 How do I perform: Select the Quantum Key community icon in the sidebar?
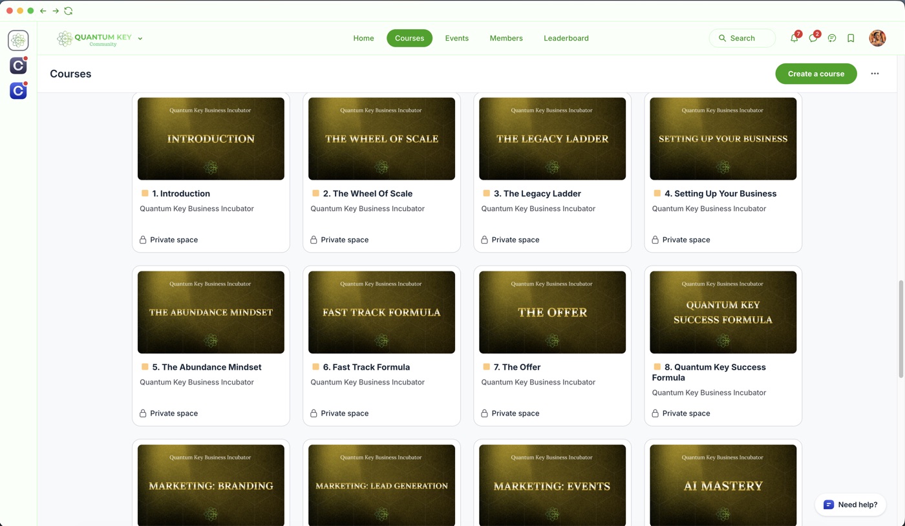tap(18, 40)
